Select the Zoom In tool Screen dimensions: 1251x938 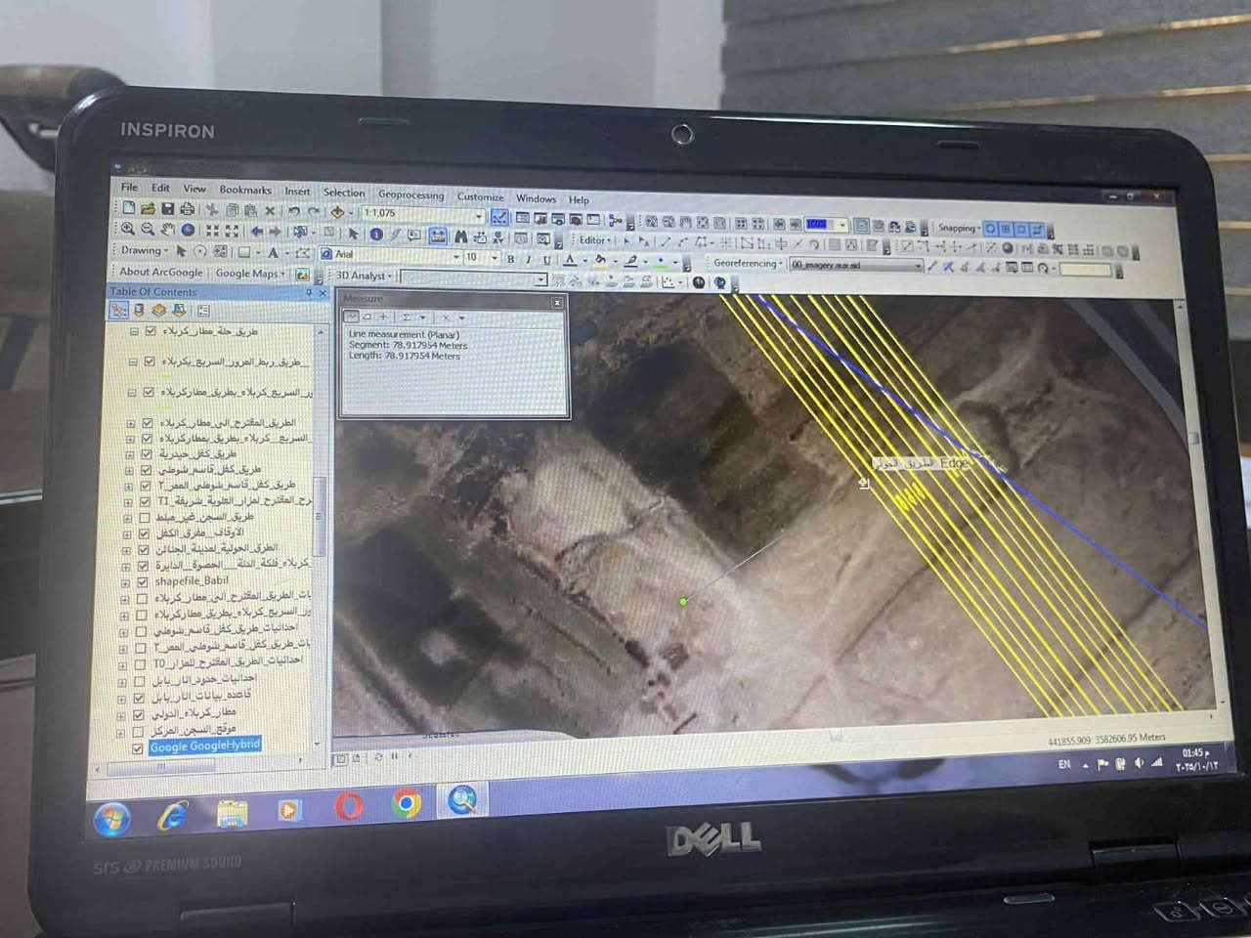point(128,229)
